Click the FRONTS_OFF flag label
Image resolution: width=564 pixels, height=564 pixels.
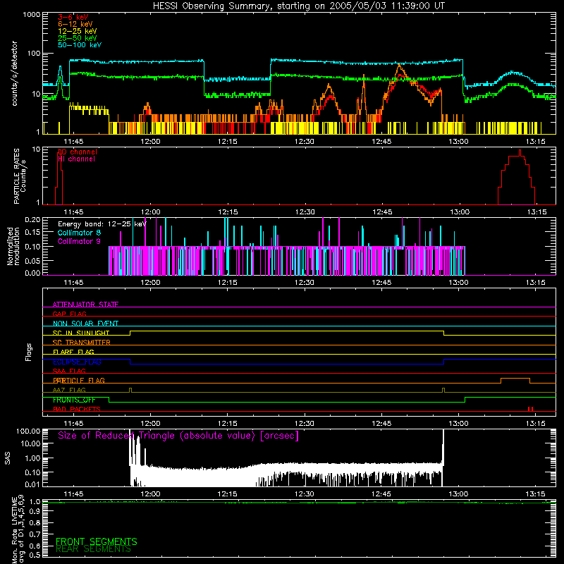(74, 400)
